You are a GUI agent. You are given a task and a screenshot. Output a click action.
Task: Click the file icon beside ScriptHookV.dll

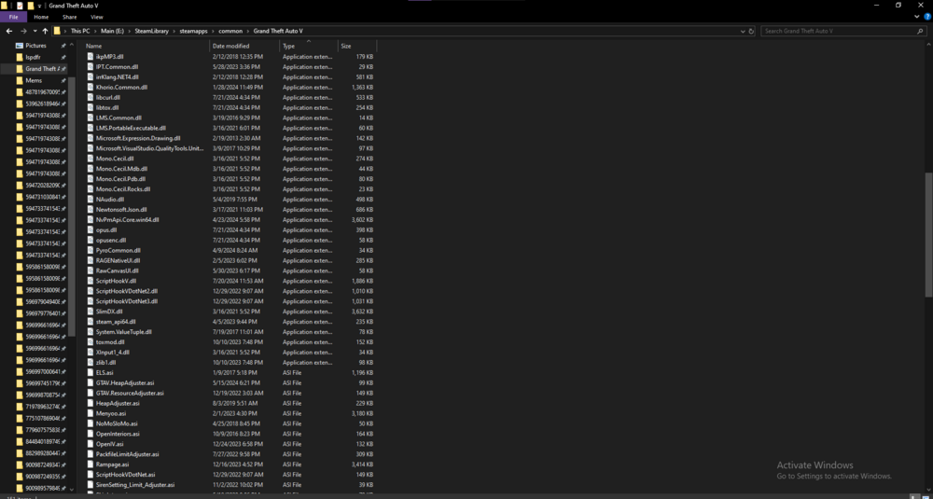pyautogui.click(x=91, y=281)
